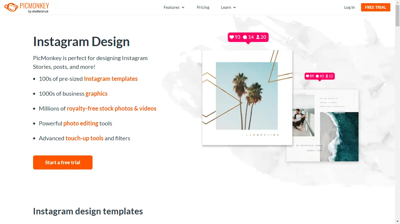Click the Log In link
This screenshot has height=224, width=400.
click(x=349, y=7)
